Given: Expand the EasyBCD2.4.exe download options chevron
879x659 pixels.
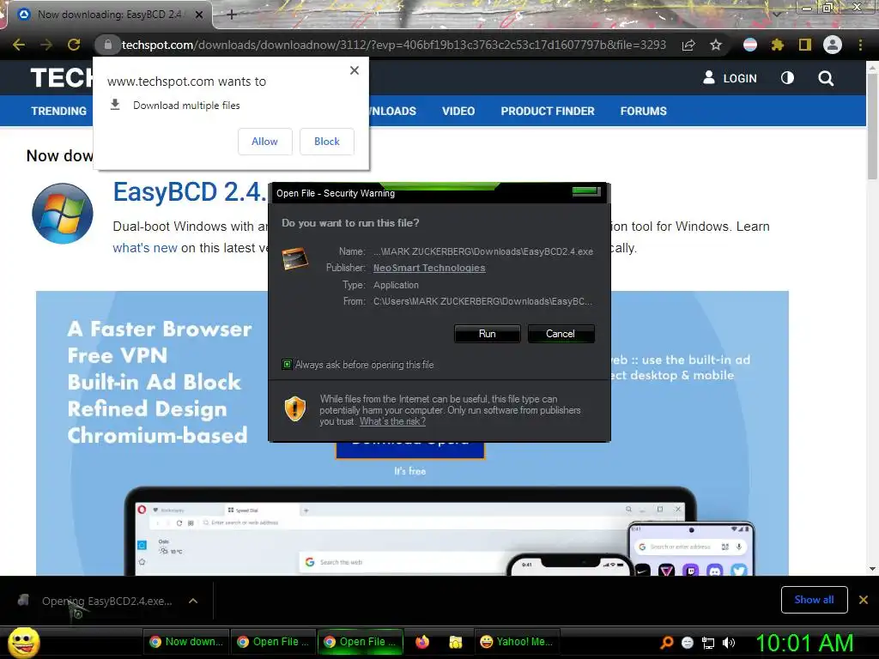Looking at the screenshot, I should 193,601.
